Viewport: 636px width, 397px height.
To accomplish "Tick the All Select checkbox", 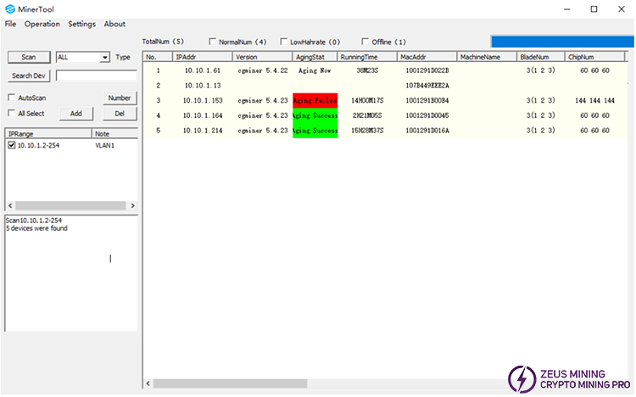I will point(11,113).
